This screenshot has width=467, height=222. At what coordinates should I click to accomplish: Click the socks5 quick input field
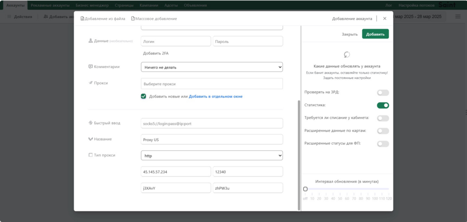coord(212,123)
